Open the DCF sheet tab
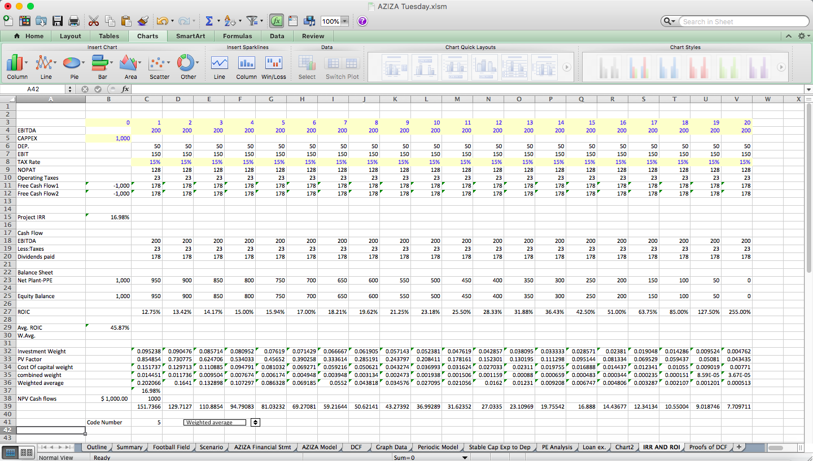Screen dimensions: 813x461 coord(356,447)
